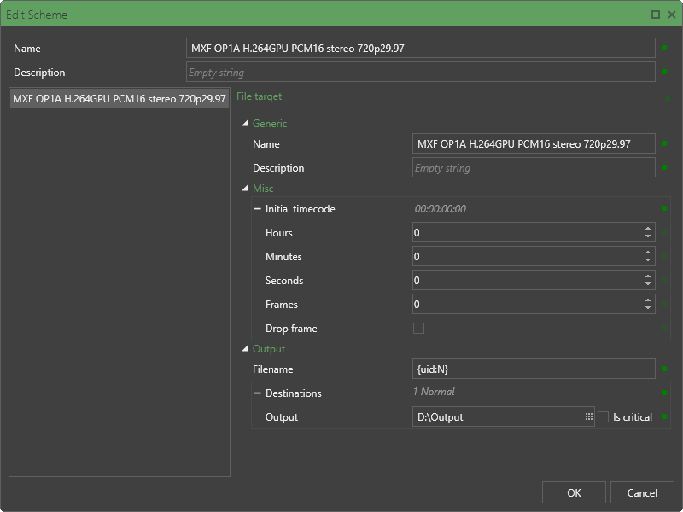Screen dimensions: 683x512
Task: Click green marker on Destinations row
Action: (664, 393)
